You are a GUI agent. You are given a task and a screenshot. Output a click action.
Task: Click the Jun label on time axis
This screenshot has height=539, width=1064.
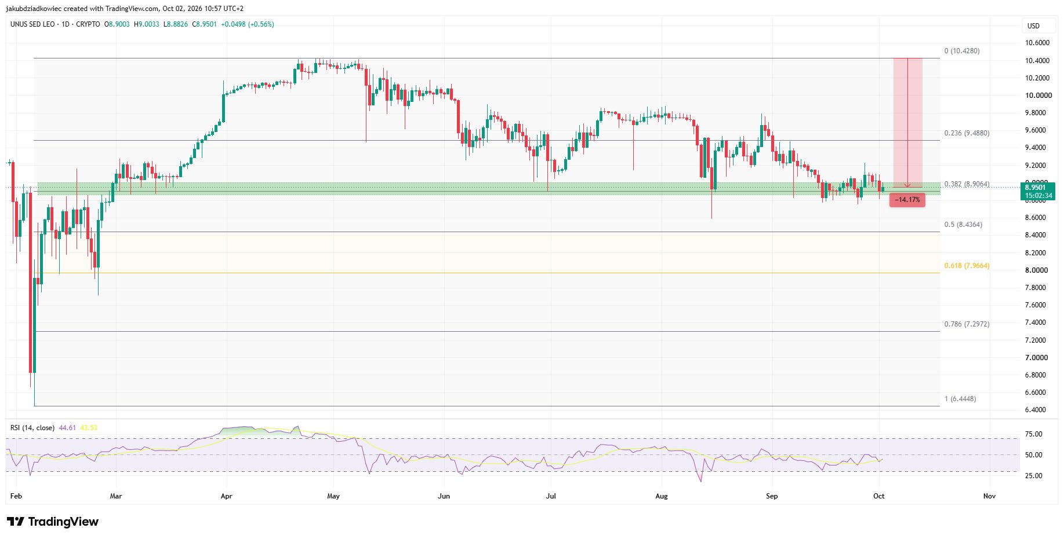[444, 496]
